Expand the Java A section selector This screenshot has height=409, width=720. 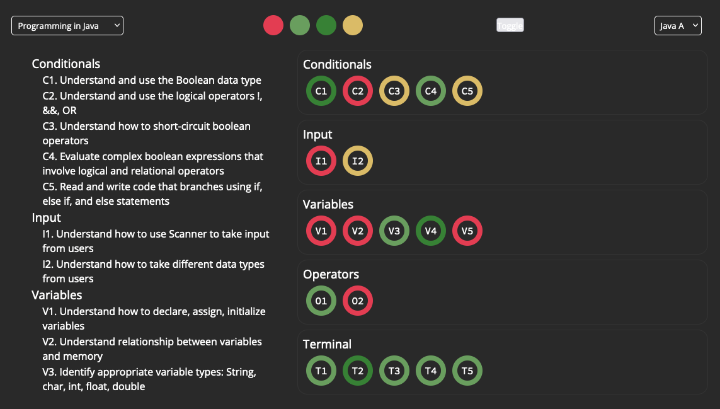click(678, 26)
